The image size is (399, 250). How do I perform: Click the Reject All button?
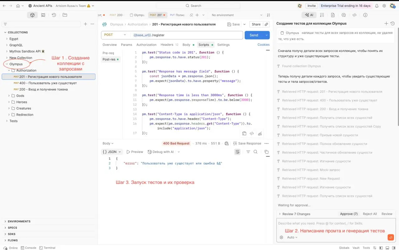[370, 214]
